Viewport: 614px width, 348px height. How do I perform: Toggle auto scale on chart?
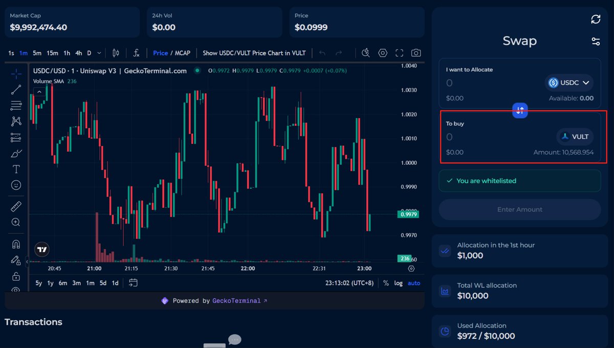tap(414, 283)
